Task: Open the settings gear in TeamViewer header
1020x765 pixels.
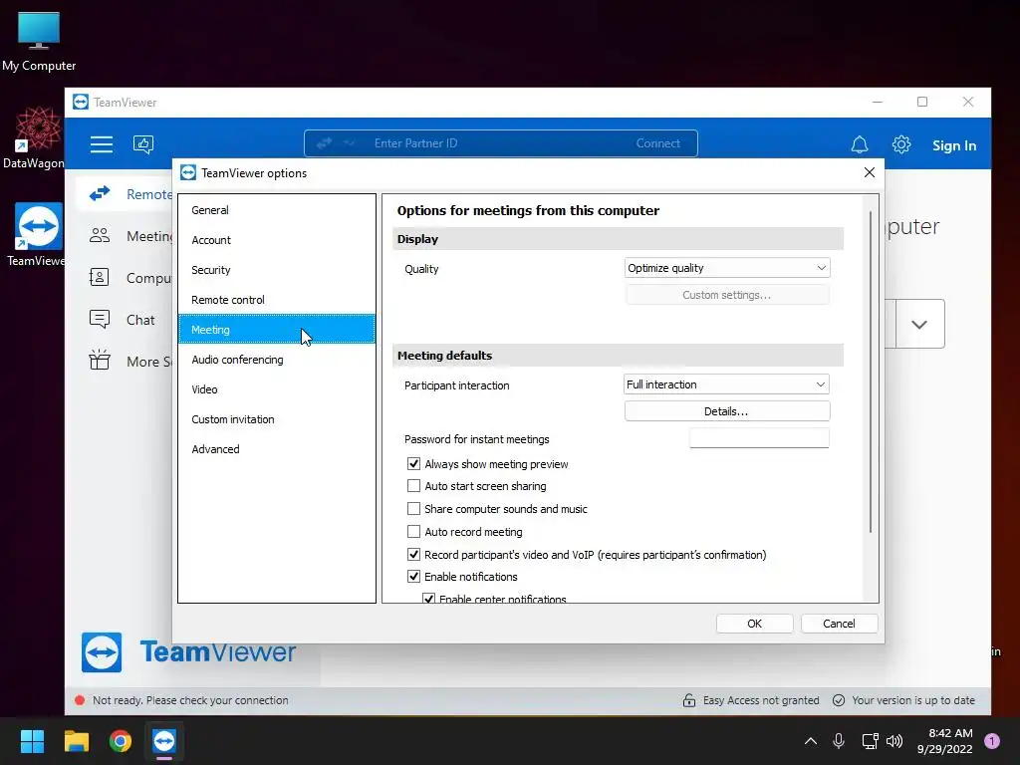Action: [900, 144]
